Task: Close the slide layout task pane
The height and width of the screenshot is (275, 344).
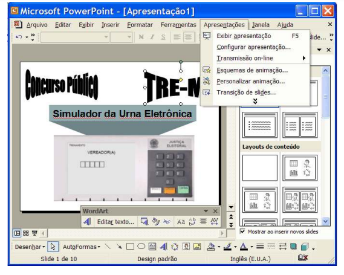Action: click(328, 50)
